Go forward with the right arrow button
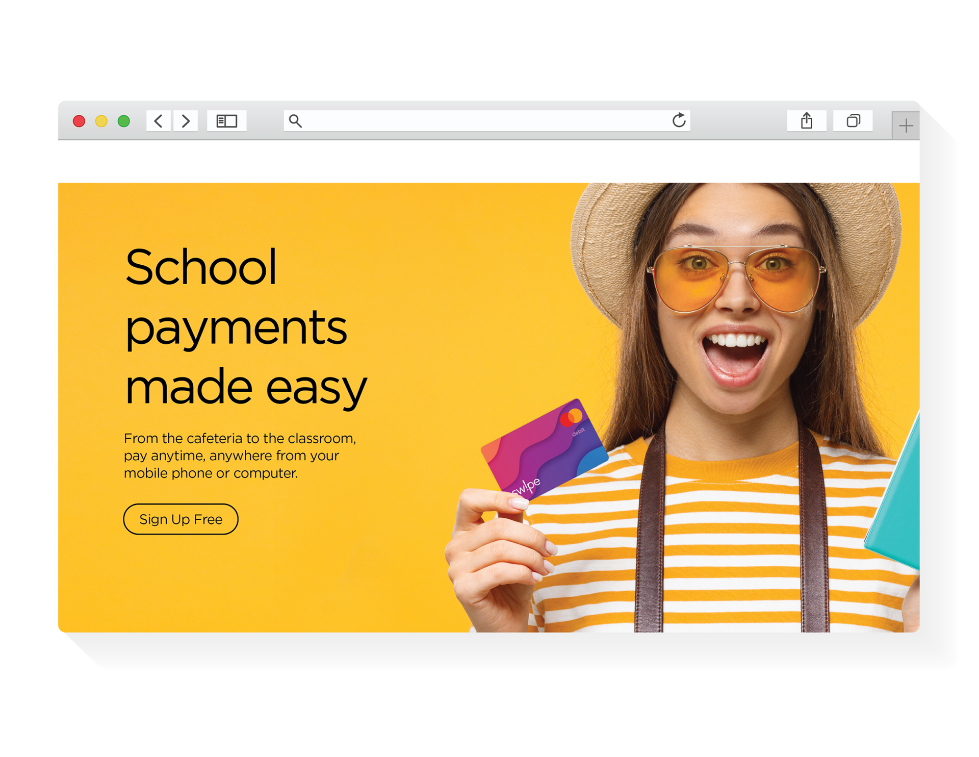This screenshot has height=757, width=979. click(x=186, y=121)
